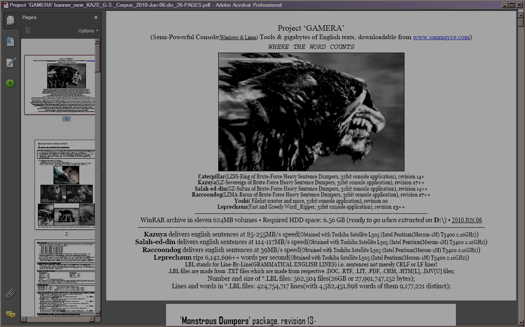Click the scroll-up arrow of thumbnails scrollbar
The height and width of the screenshot is (327, 525).
click(98, 42)
